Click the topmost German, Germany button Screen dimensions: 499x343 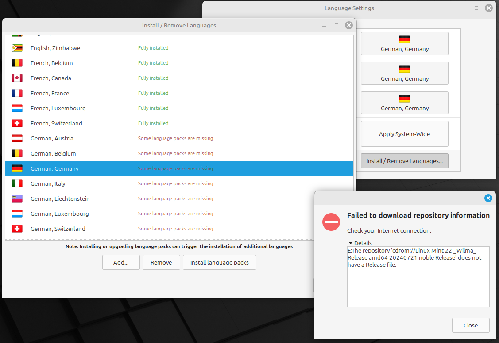404,43
